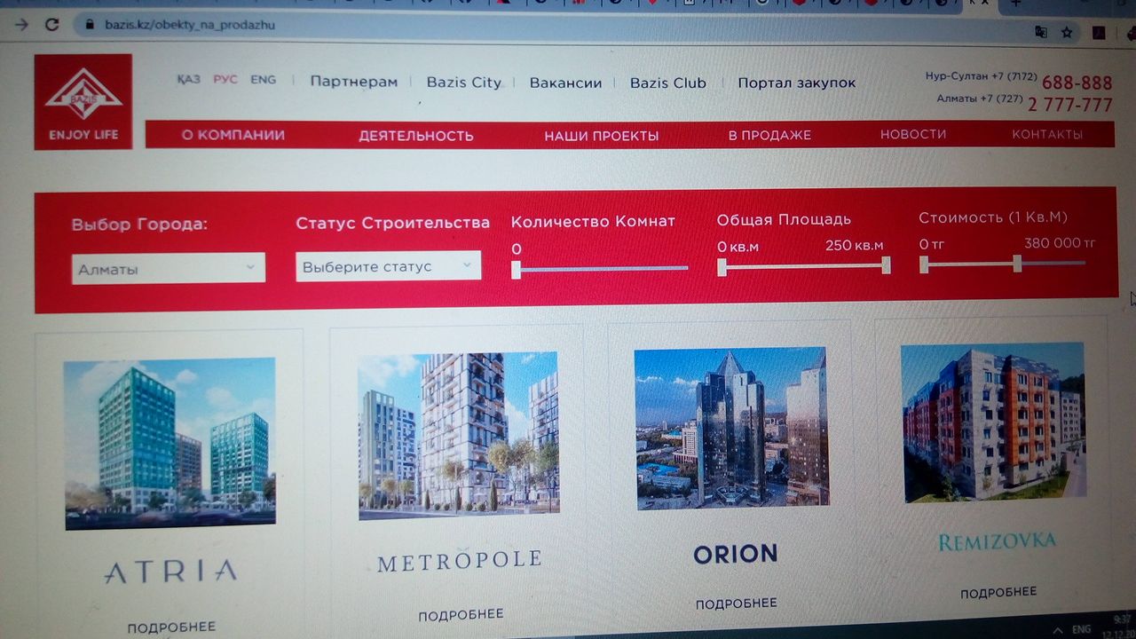Switch site language to ҚАЗ
1136x639 pixels.
click(188, 79)
